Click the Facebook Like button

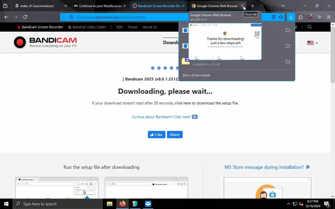[x=157, y=135]
